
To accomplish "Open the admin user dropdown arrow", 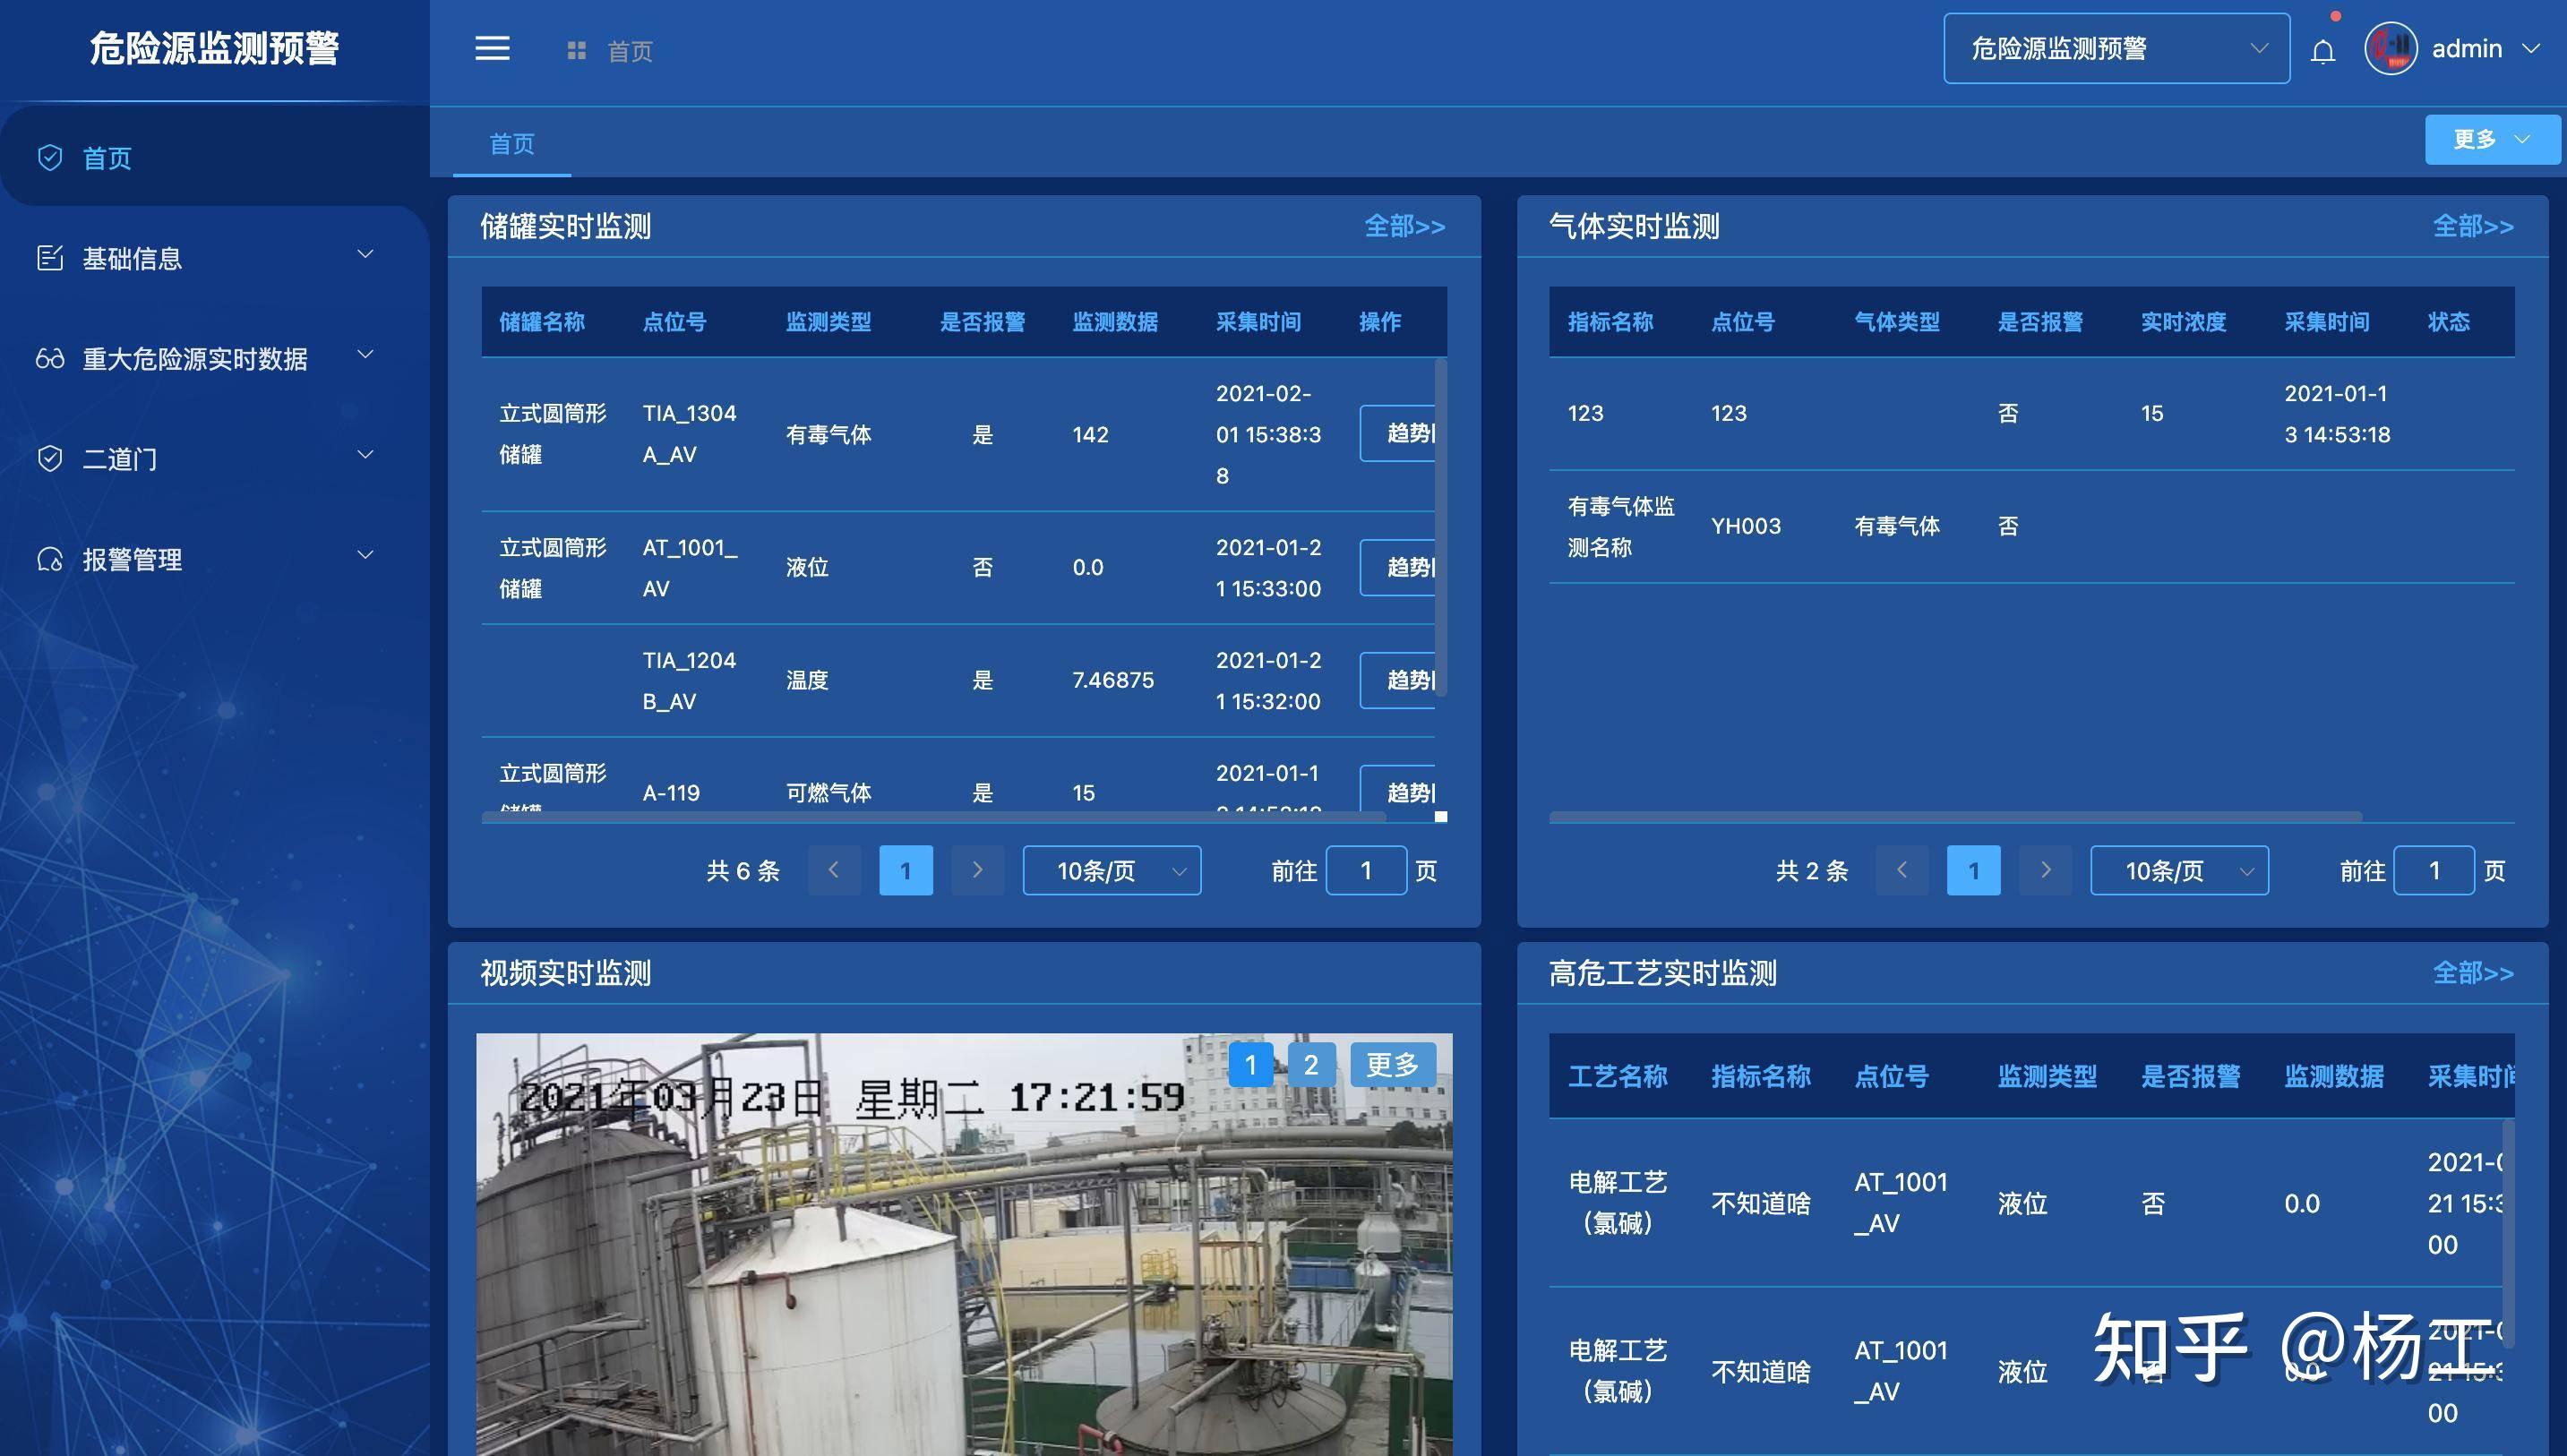I will (2531, 48).
